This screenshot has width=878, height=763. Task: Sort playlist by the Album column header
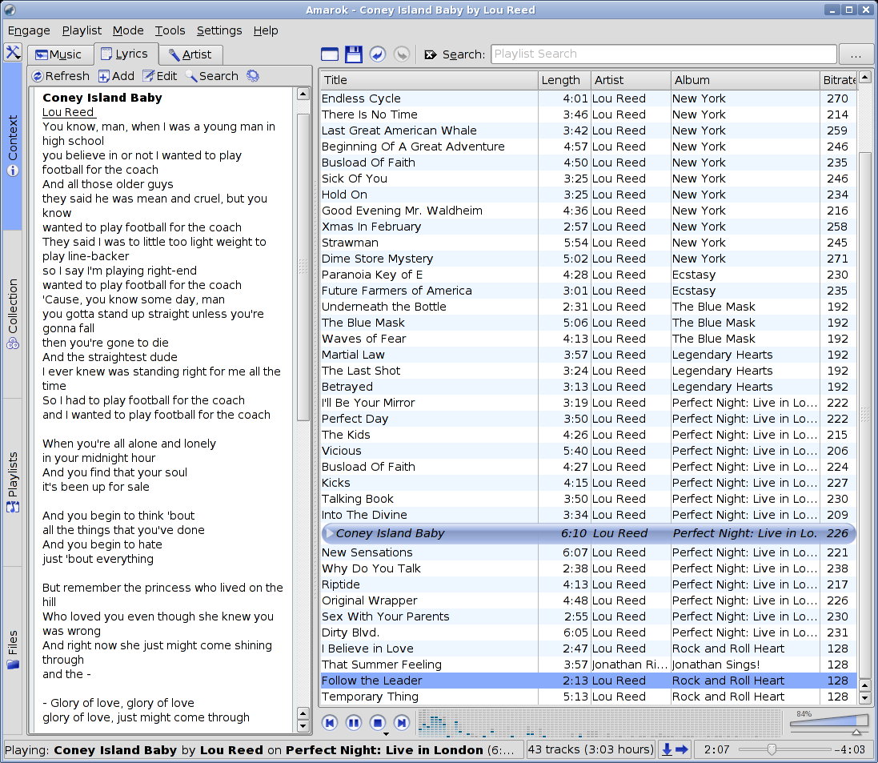pos(745,80)
